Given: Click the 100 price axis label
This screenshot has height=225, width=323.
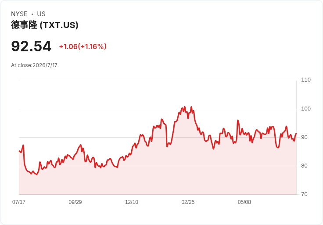Looking at the screenshot, I should [x=306, y=109].
